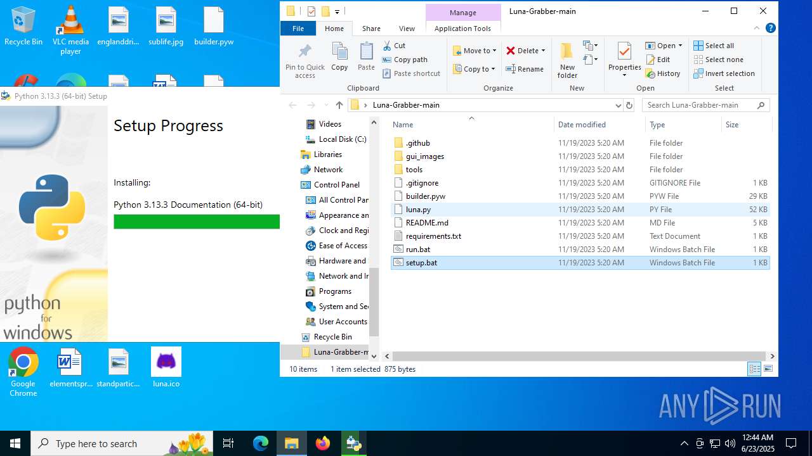Click the taskbar search box
Viewport: 812px width, 456px height.
point(121,443)
